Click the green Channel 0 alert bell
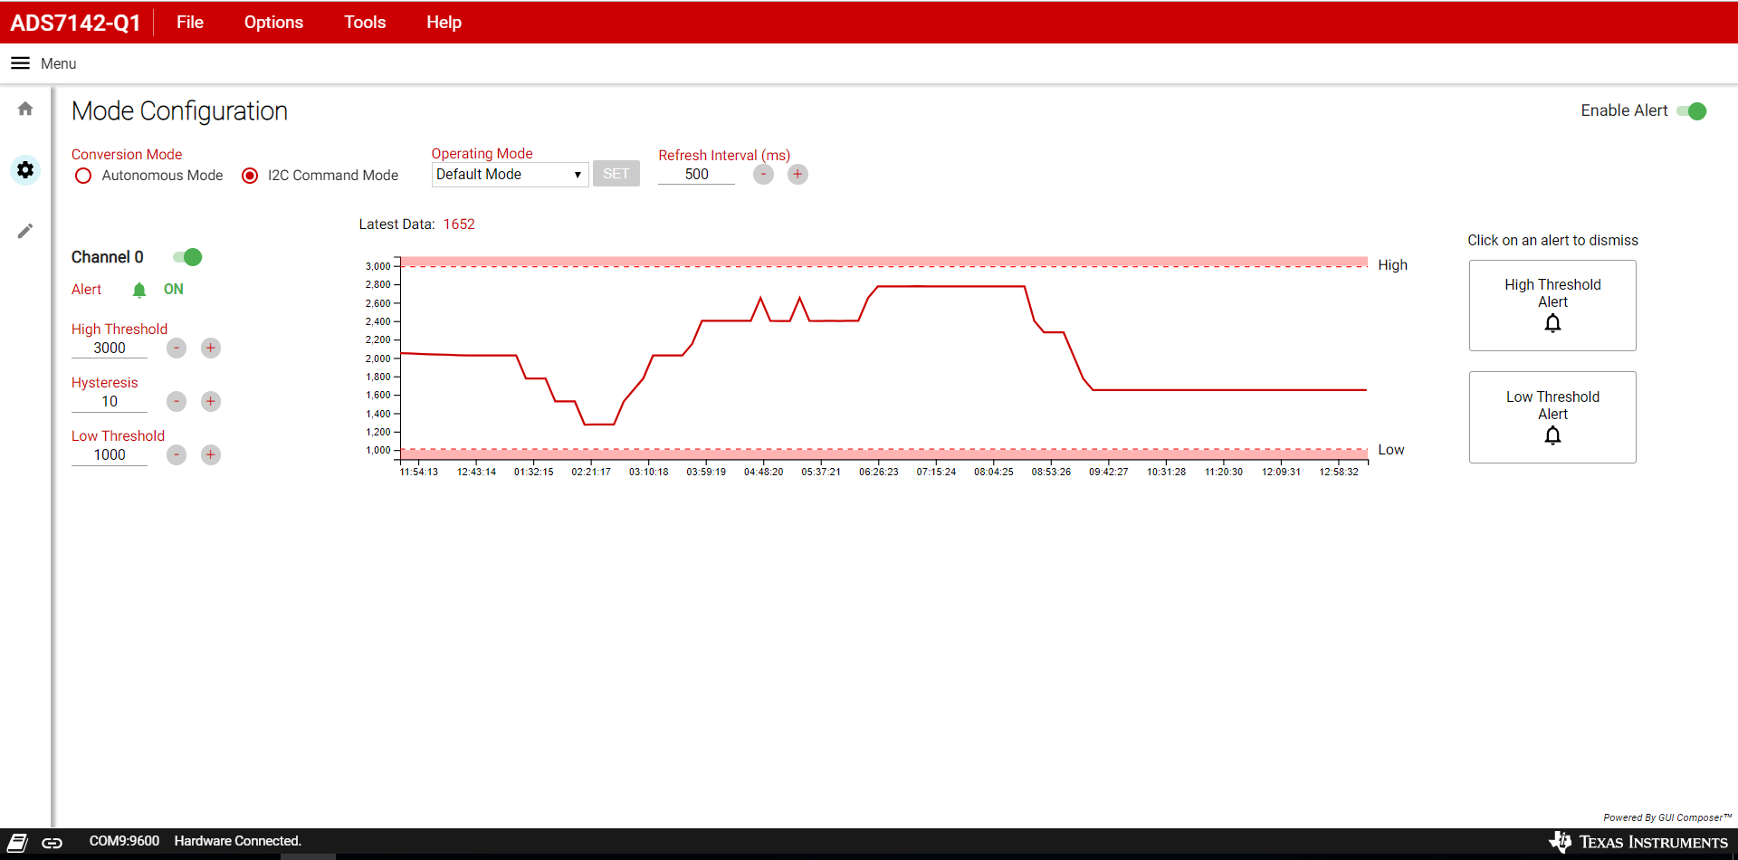The width and height of the screenshot is (1738, 860). pos(139,290)
